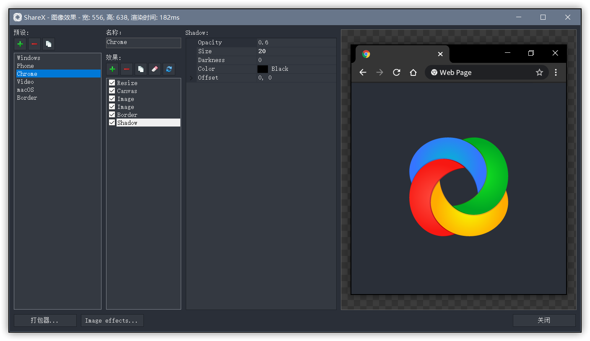Click the 打包器... button
Viewport: 590px width, 341px height.
tap(45, 320)
